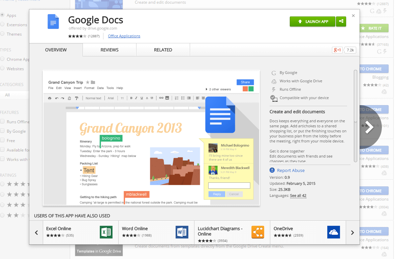This screenshot has width=398, height=259.
Task: Open the Office Applications category link
Action: 124,36
